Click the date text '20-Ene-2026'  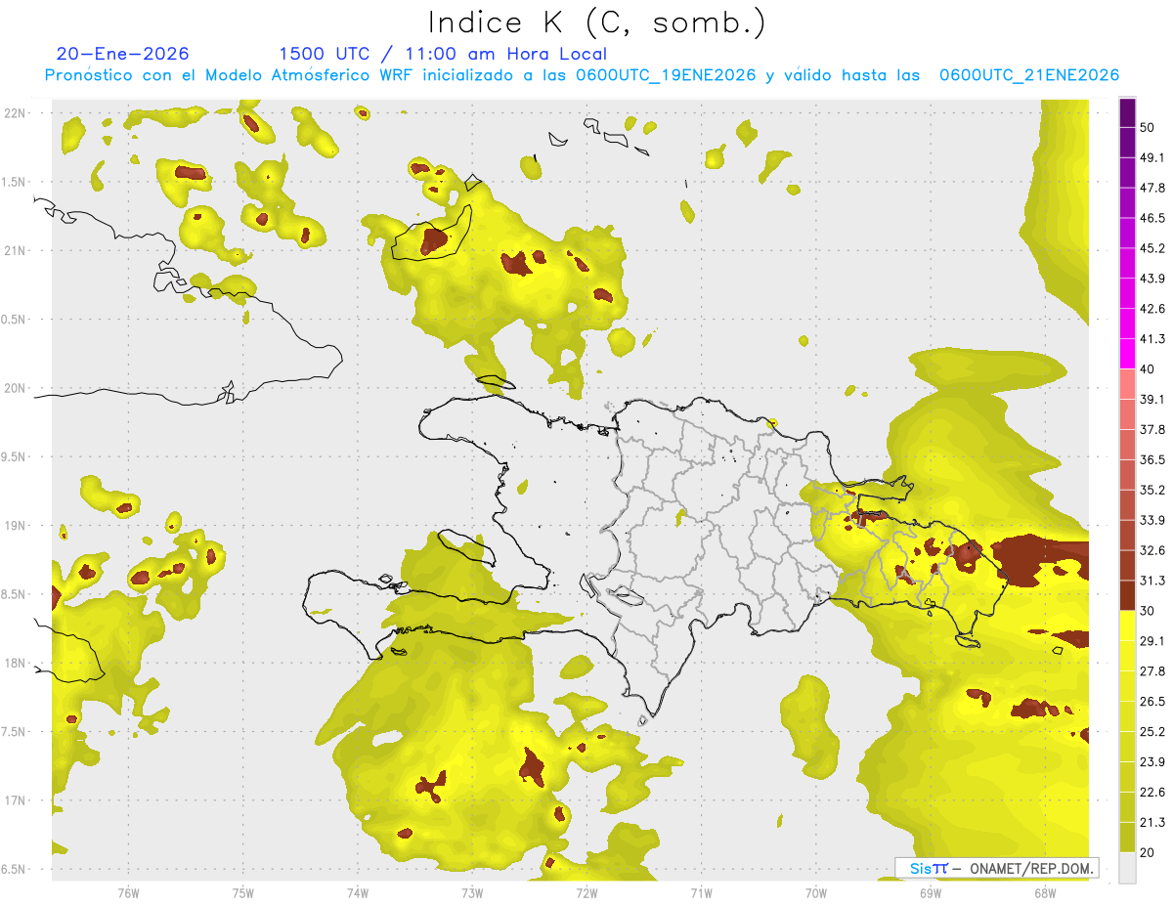[x=122, y=54]
